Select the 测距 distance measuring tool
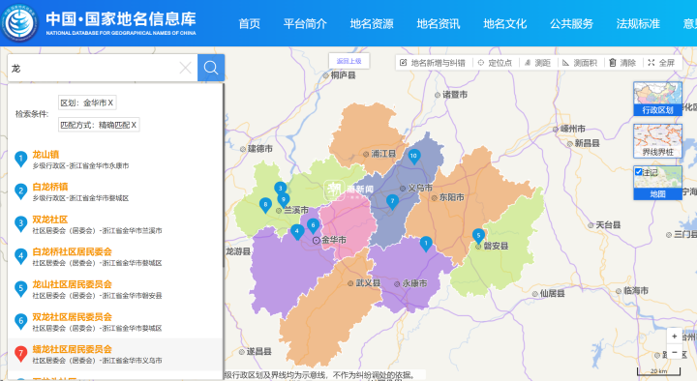This screenshot has height=381, width=697. 537,63
